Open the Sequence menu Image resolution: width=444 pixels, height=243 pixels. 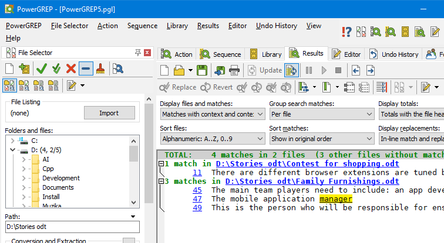click(142, 26)
